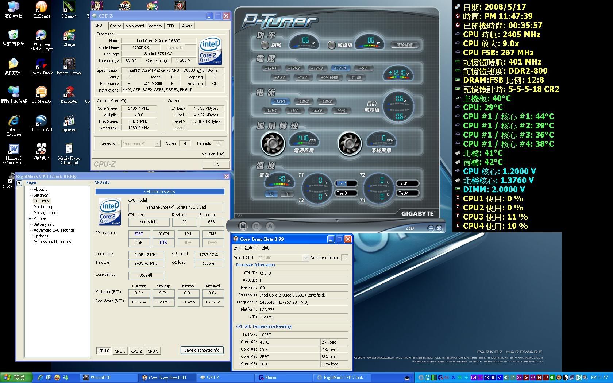This screenshot has height=383, width=613.
Task: Toggle the +3.3V voltage button
Action: [279, 77]
